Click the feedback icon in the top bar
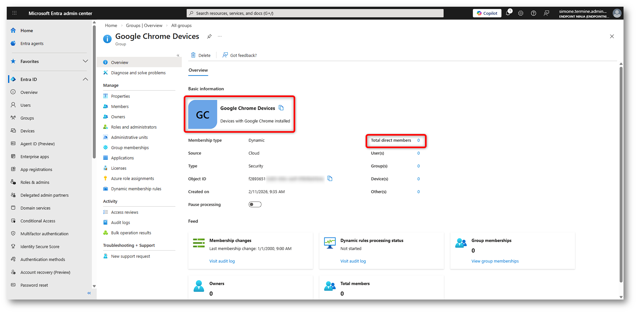637x313 pixels. pyautogui.click(x=546, y=13)
